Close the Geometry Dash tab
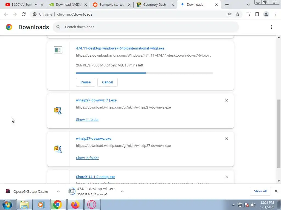This screenshot has width=281, height=210. [173, 5]
